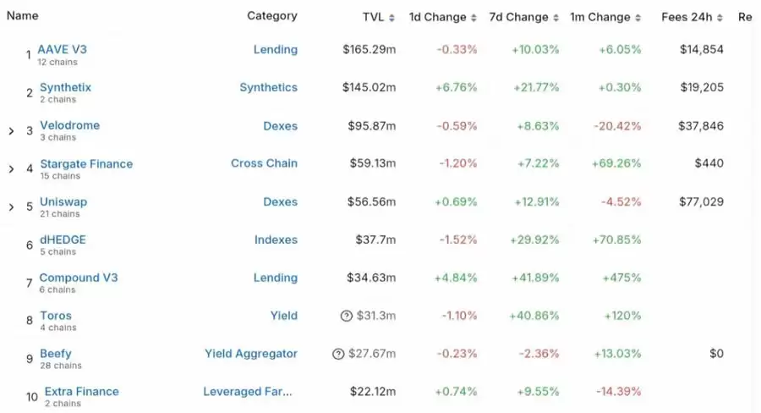Click the help icon next to Beefy TVL
The height and width of the screenshot is (413, 761).
pos(338,354)
